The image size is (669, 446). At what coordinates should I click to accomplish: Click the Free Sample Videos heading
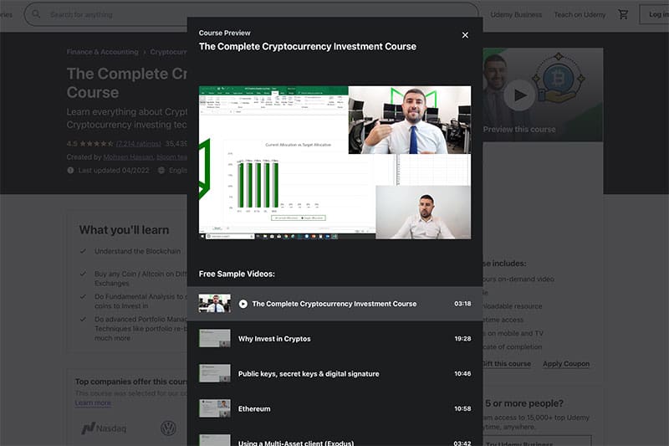point(237,274)
